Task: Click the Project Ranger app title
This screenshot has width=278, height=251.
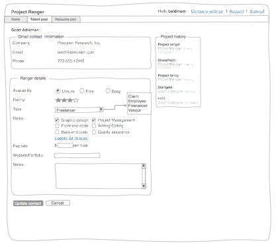Action: 28,12
